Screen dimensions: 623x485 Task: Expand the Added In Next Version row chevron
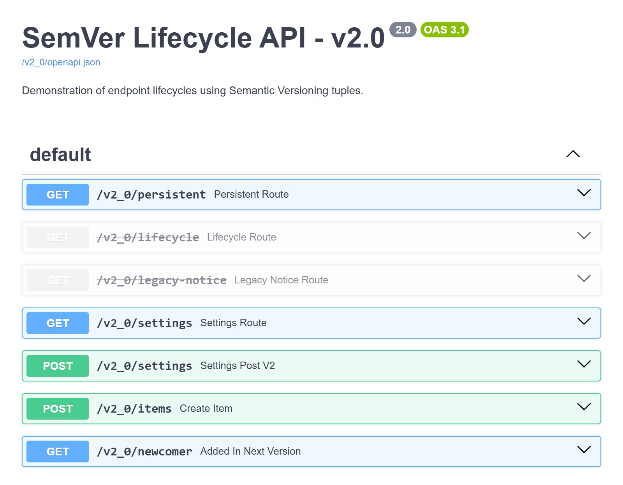click(584, 450)
